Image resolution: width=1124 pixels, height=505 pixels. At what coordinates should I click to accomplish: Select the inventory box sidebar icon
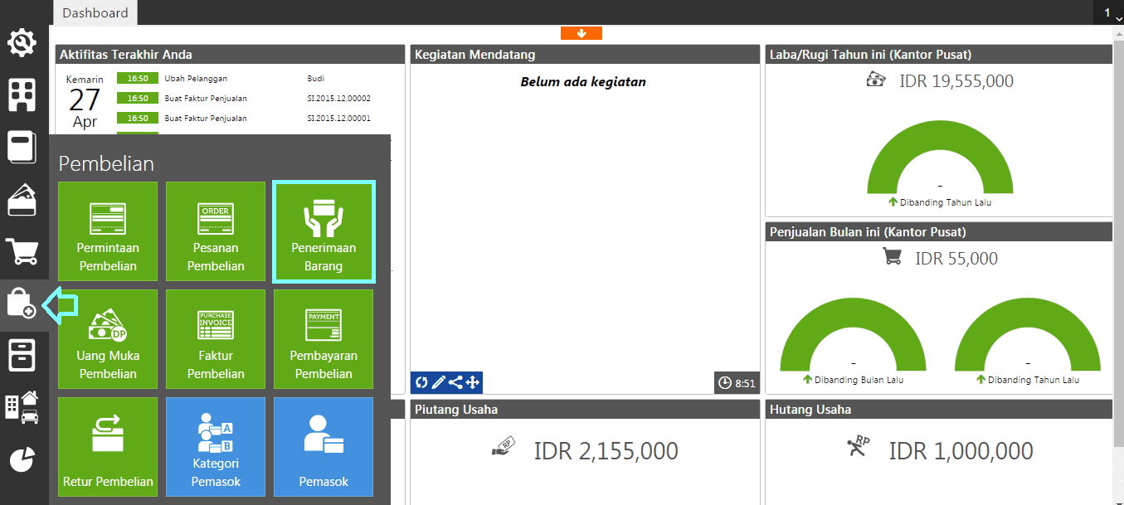tap(22, 355)
